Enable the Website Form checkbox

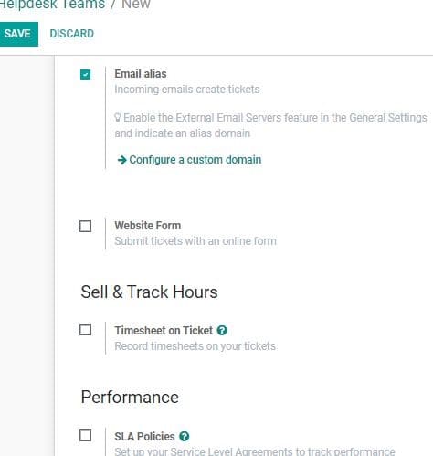(85, 226)
